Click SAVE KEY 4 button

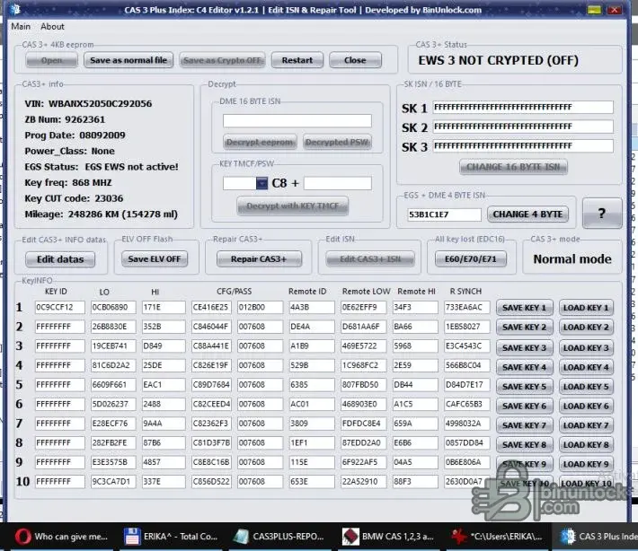point(524,367)
